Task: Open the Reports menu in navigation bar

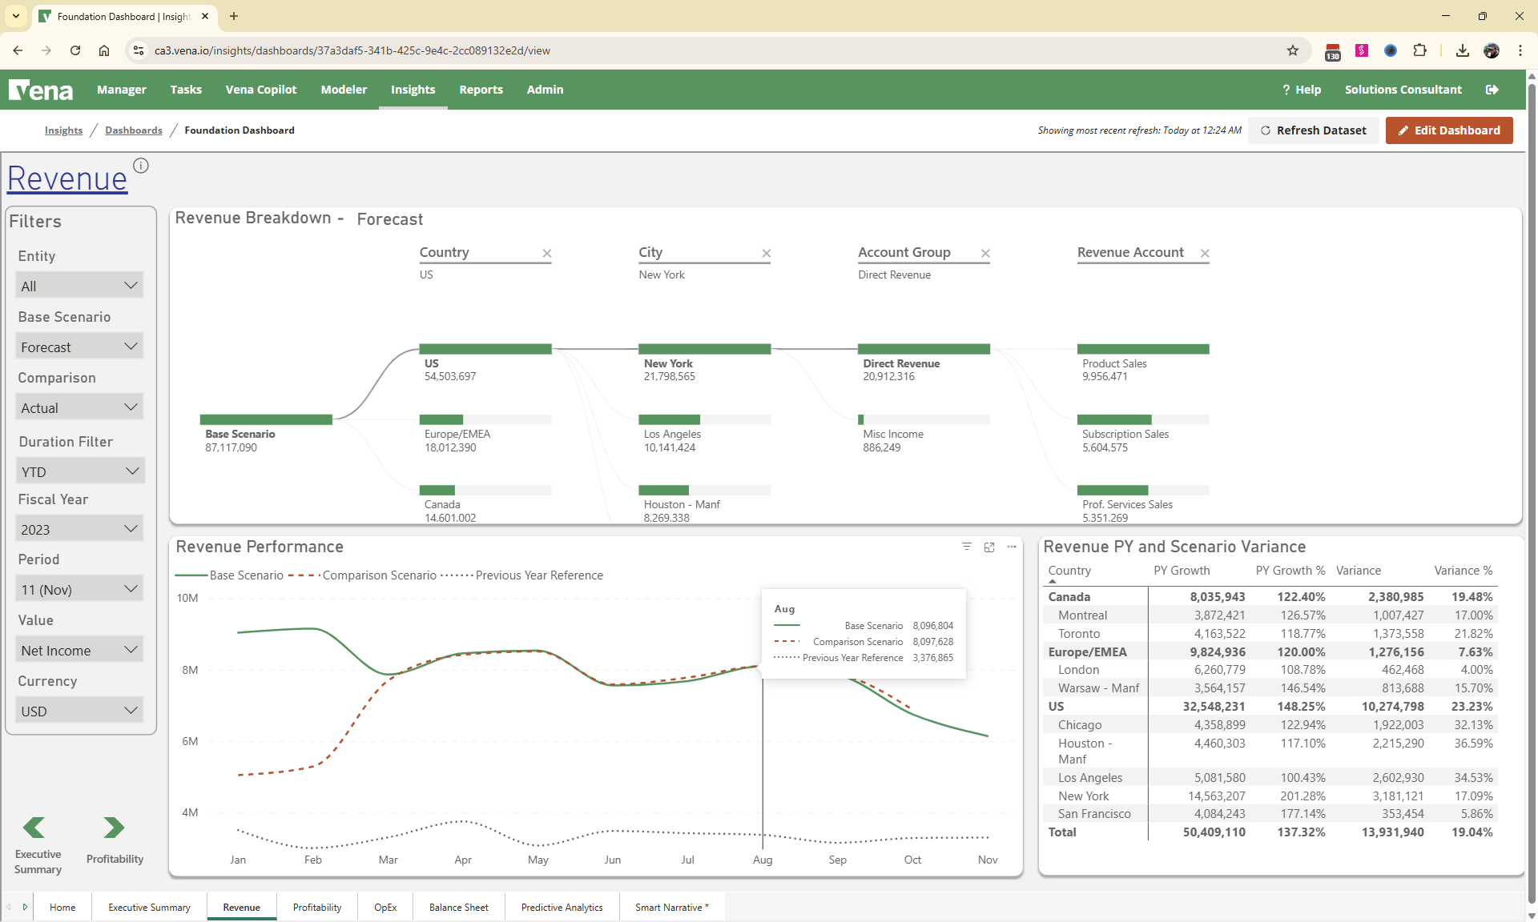Action: (481, 90)
